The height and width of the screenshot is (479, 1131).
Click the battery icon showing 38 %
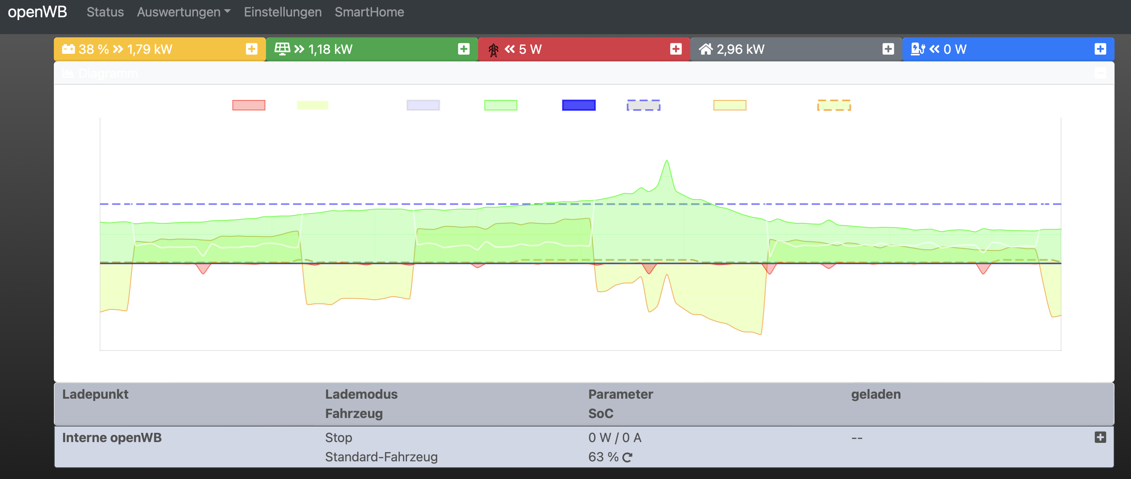[68, 49]
